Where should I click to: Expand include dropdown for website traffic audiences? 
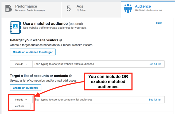point(21,64)
